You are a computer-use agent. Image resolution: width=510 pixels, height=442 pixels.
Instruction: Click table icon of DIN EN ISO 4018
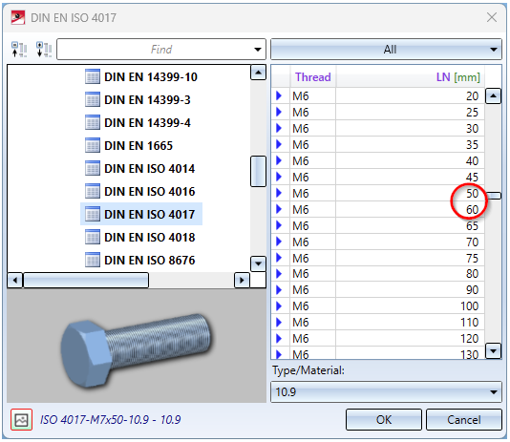coord(93,237)
